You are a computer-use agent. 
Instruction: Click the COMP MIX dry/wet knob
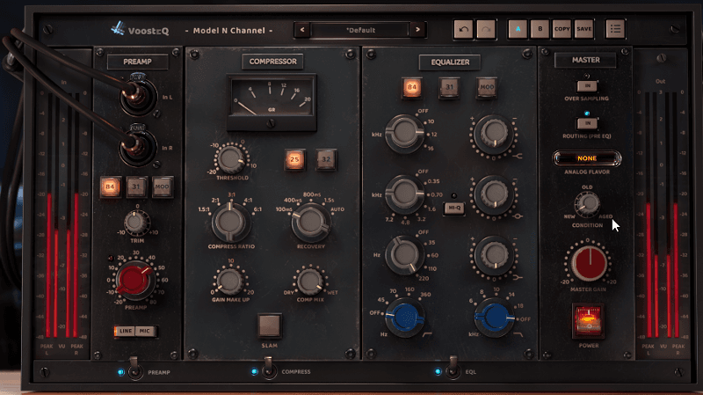pos(310,282)
